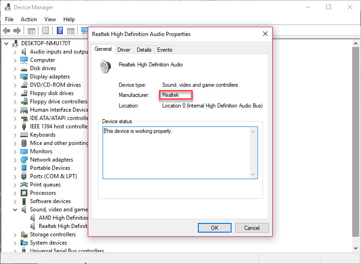Expand the Mice and other pointing devices chevron

point(15,144)
